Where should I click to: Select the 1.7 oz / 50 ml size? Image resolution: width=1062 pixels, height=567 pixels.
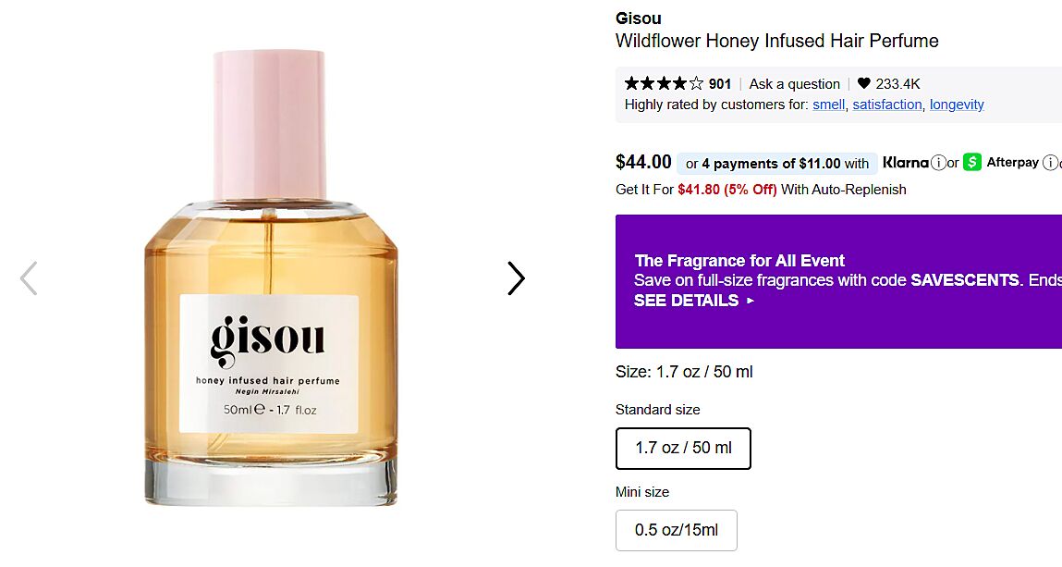pyautogui.click(x=683, y=449)
